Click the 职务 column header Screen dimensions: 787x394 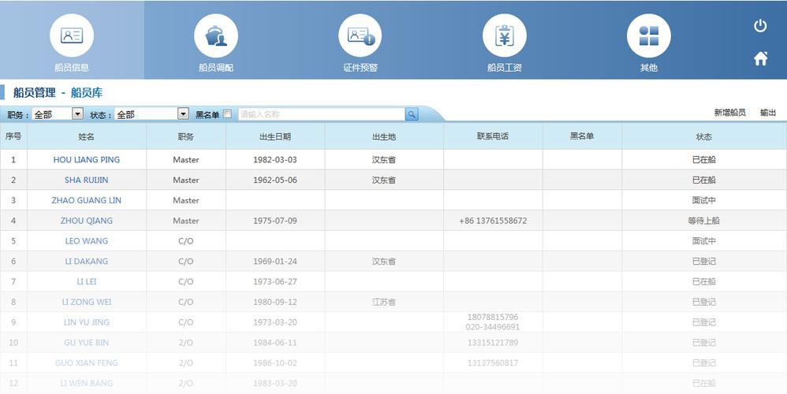pyautogui.click(x=185, y=136)
